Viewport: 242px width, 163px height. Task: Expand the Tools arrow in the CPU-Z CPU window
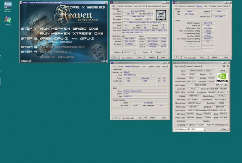click(x=145, y=57)
